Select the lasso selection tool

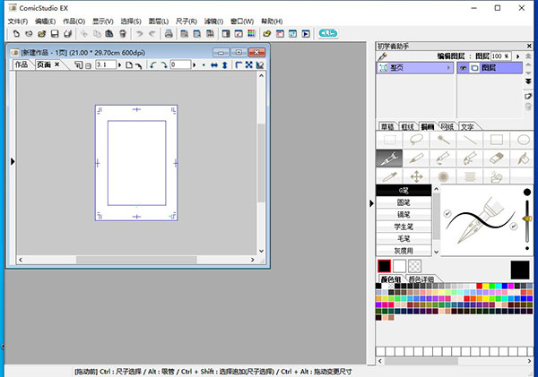[415, 140]
